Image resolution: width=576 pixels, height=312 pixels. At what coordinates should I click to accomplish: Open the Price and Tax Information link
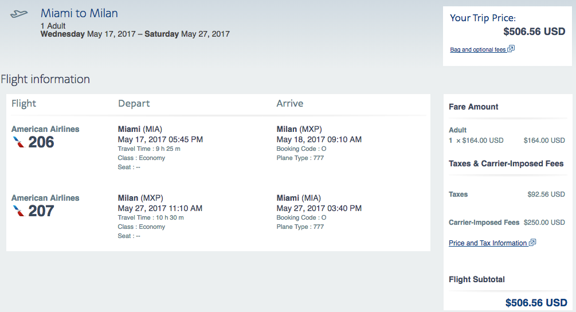[x=488, y=243]
